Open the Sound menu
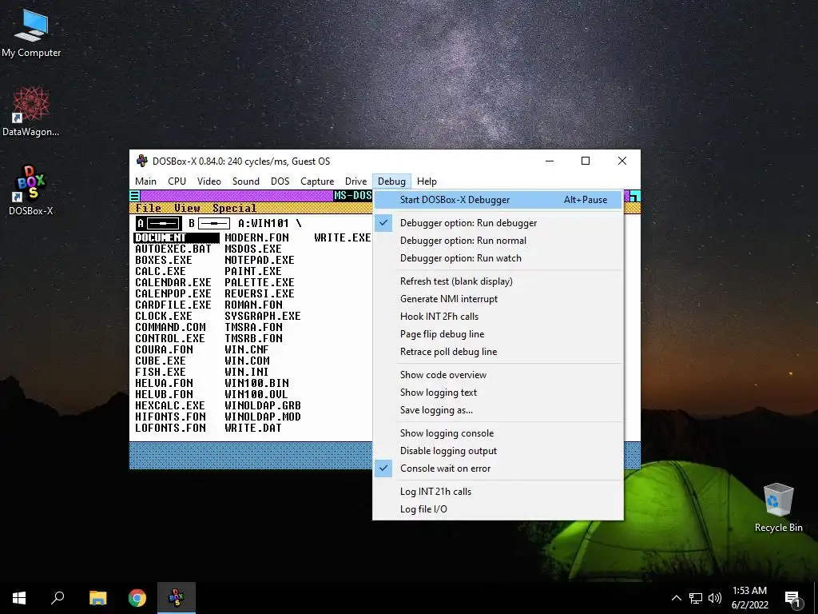This screenshot has height=614, width=818. [246, 181]
